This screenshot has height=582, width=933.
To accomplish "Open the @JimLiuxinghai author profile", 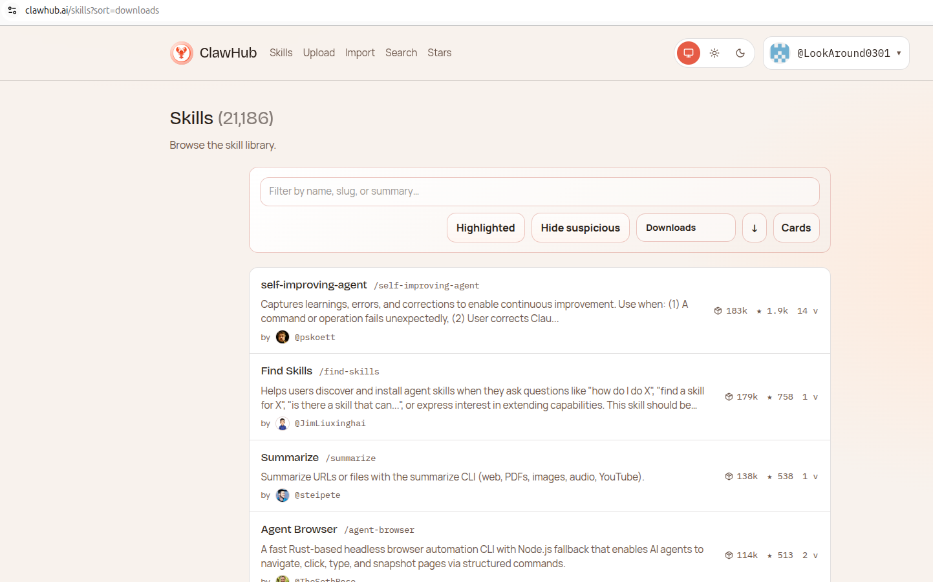I will coord(330,424).
